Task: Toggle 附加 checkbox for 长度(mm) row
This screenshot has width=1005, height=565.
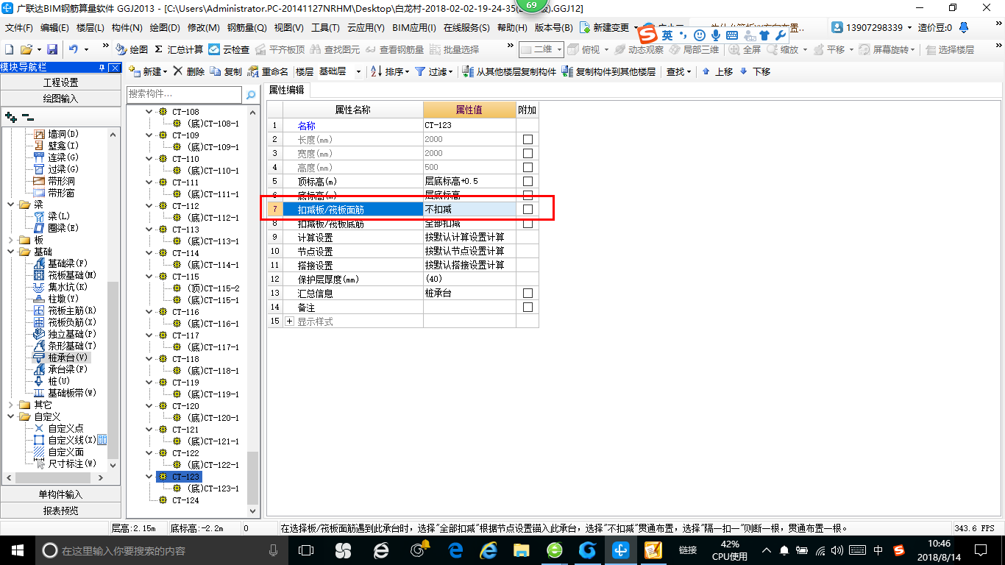Action: coord(528,139)
